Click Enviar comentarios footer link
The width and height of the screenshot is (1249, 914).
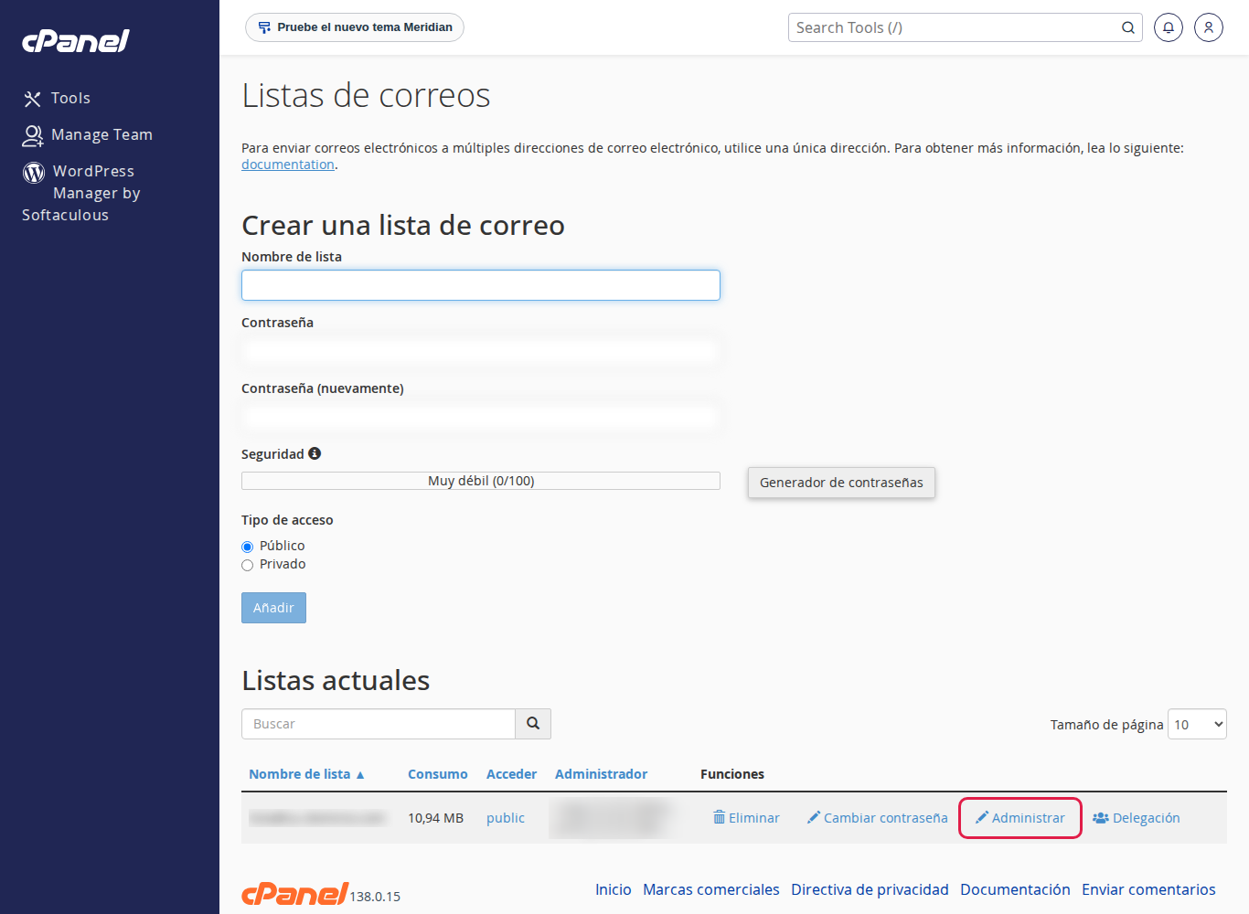(x=1148, y=889)
